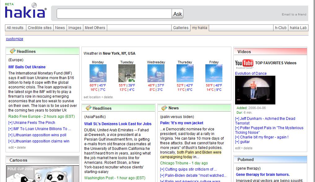Click the AsiaPasific Headlines newspaper icon
This screenshot has width=315, height=182.
click(x=88, y=108)
